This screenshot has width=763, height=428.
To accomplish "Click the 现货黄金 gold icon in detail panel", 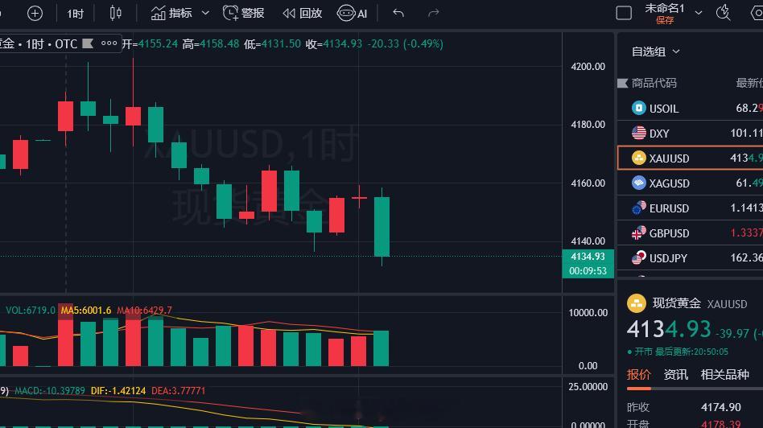I will pos(636,303).
